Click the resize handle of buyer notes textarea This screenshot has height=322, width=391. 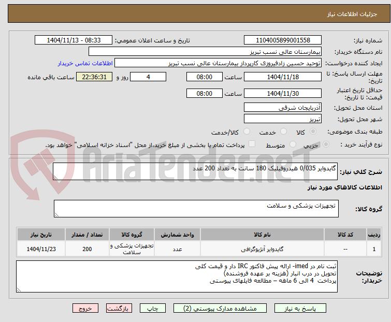(19, 289)
